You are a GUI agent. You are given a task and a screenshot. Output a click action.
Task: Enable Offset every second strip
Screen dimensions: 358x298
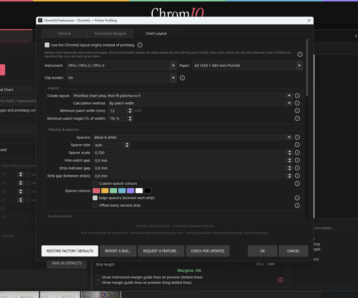[x=95, y=205]
